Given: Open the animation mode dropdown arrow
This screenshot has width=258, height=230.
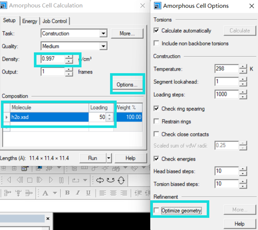Looking at the screenshot, I should click(x=85, y=180).
